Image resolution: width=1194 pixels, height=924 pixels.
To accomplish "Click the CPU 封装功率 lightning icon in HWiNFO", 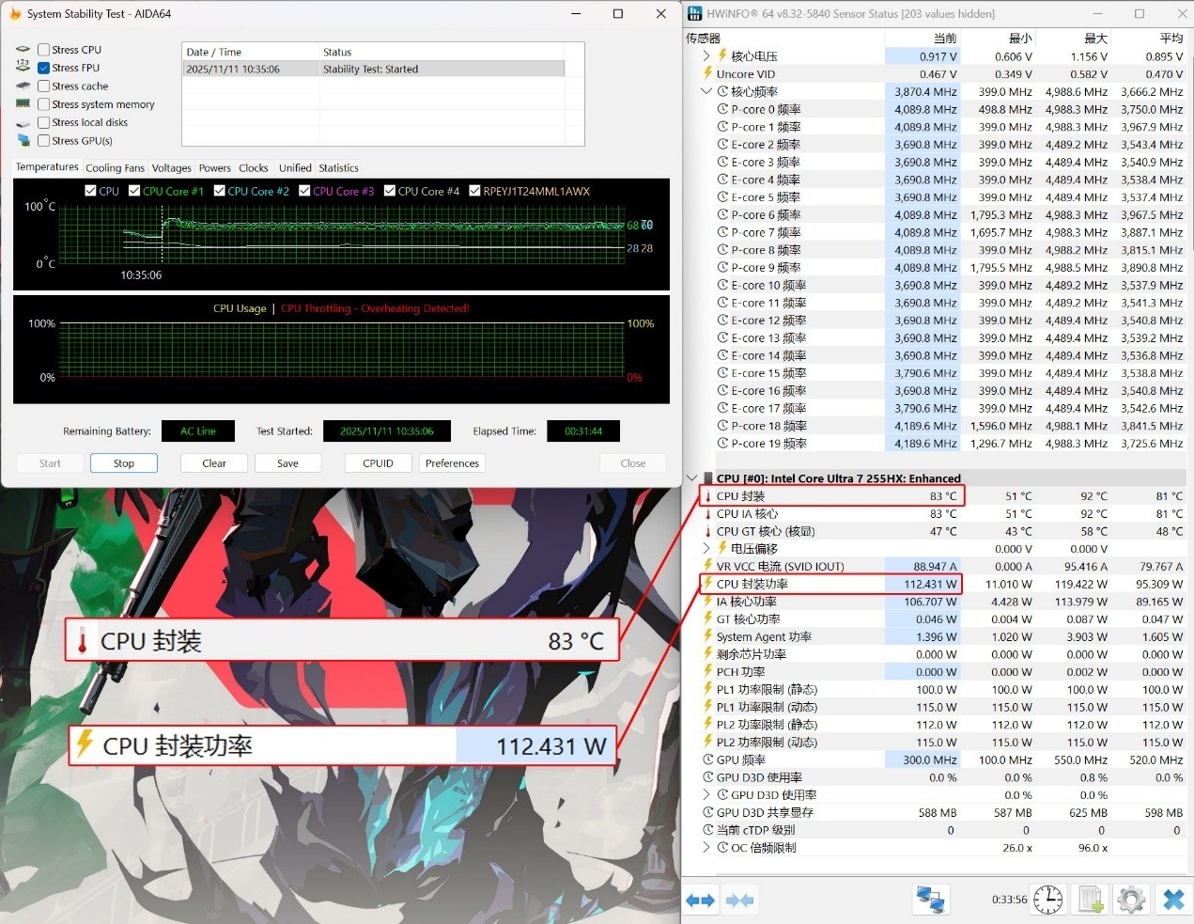I will tap(708, 584).
